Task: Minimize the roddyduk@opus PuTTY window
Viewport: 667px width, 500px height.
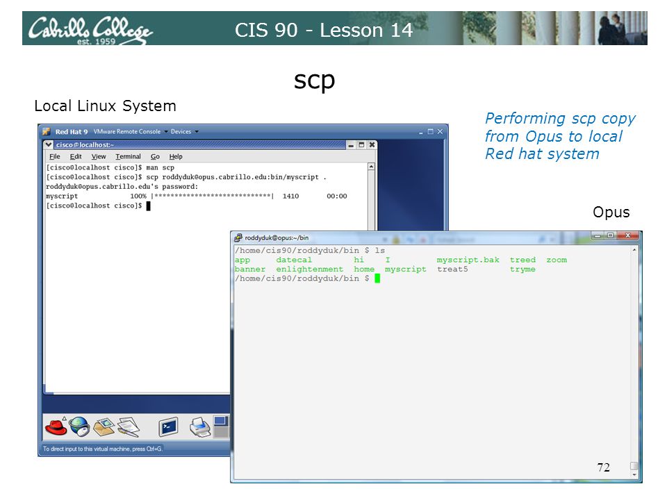Action: pyautogui.click(x=597, y=235)
